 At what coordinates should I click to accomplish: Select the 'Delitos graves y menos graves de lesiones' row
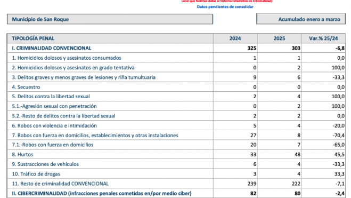(x=176, y=77)
